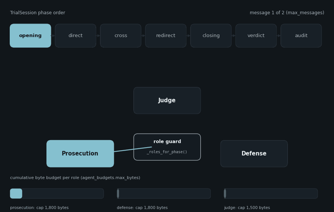334x212 pixels.
Task: Click 'prosecution: cap 1,800 bytes' label
Action: point(39,208)
